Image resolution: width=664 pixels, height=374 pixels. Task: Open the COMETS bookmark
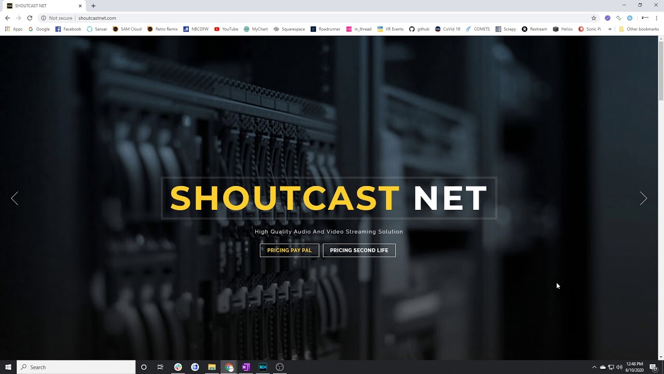pos(478,29)
